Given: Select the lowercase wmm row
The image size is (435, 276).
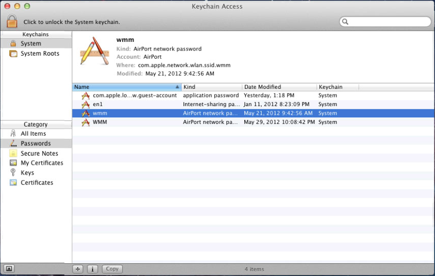Looking at the screenshot, I should [x=254, y=113].
